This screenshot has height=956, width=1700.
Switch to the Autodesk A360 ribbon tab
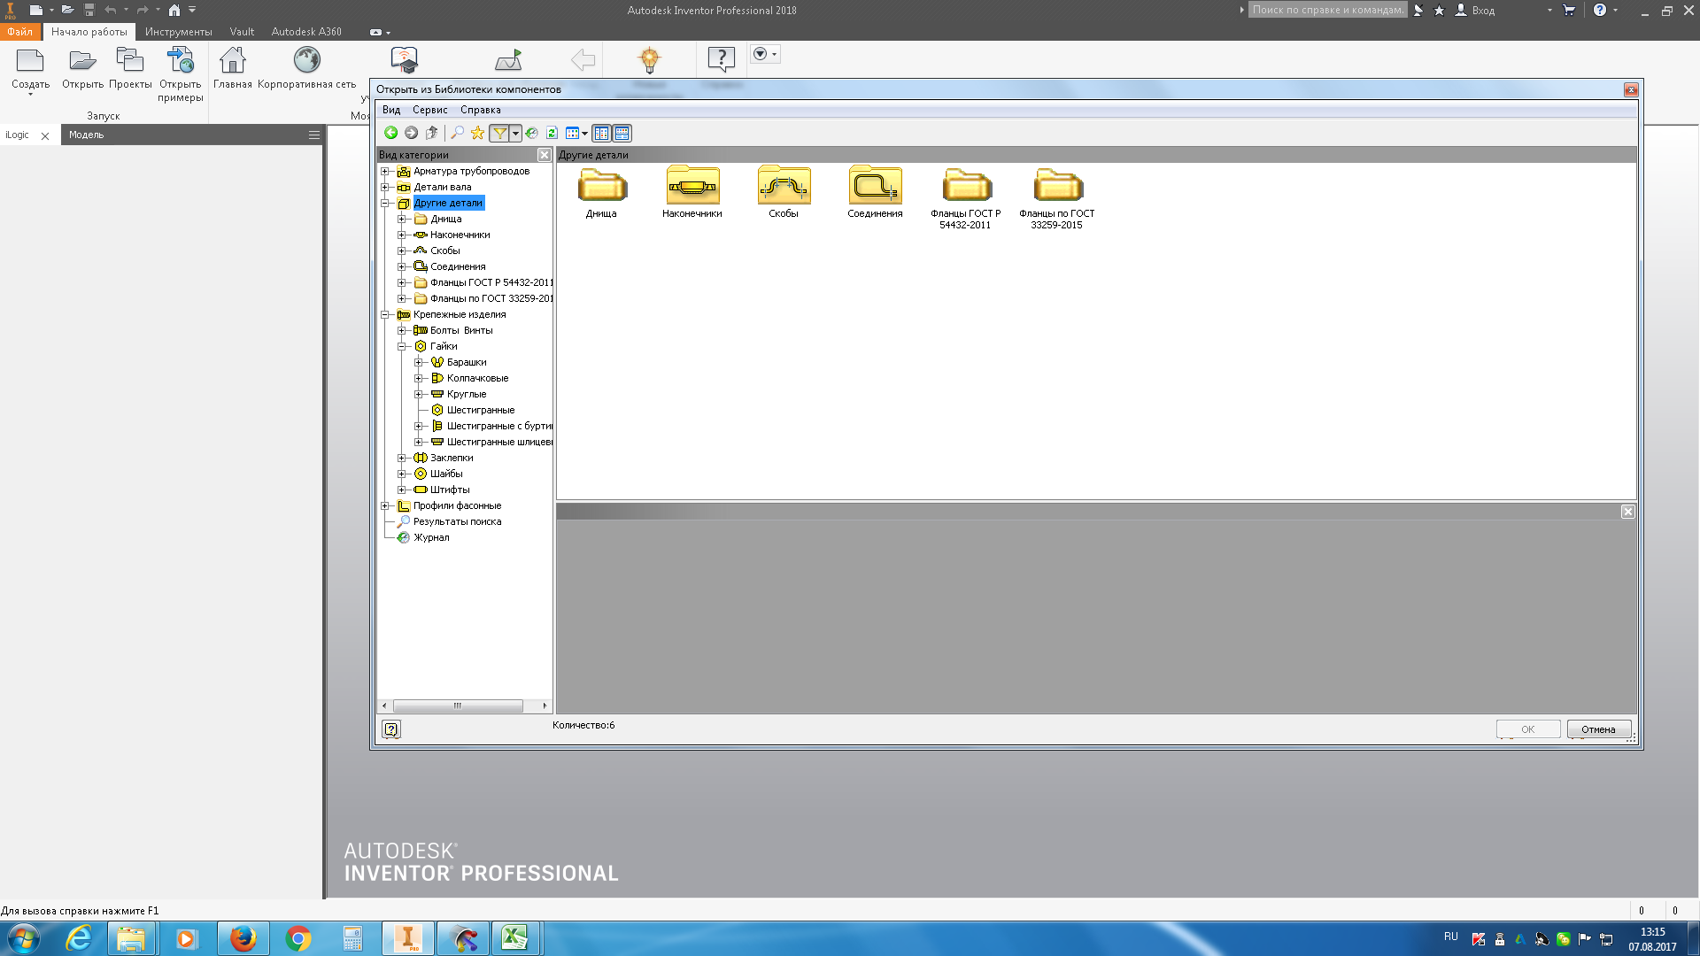[306, 32]
